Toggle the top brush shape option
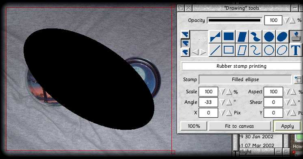The width and height of the screenshot is (303, 159). coord(185,34)
